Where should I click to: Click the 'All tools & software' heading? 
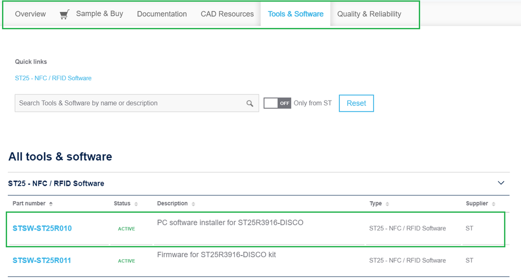tap(60, 156)
